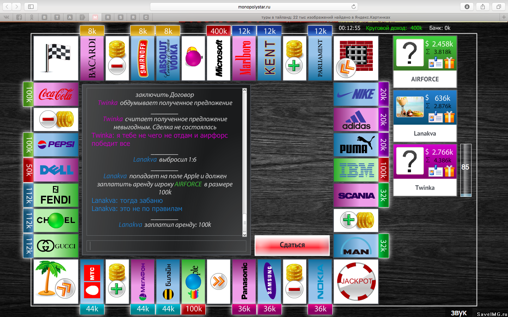Click the Microsoft property cell
The image size is (508, 317).
point(219,58)
